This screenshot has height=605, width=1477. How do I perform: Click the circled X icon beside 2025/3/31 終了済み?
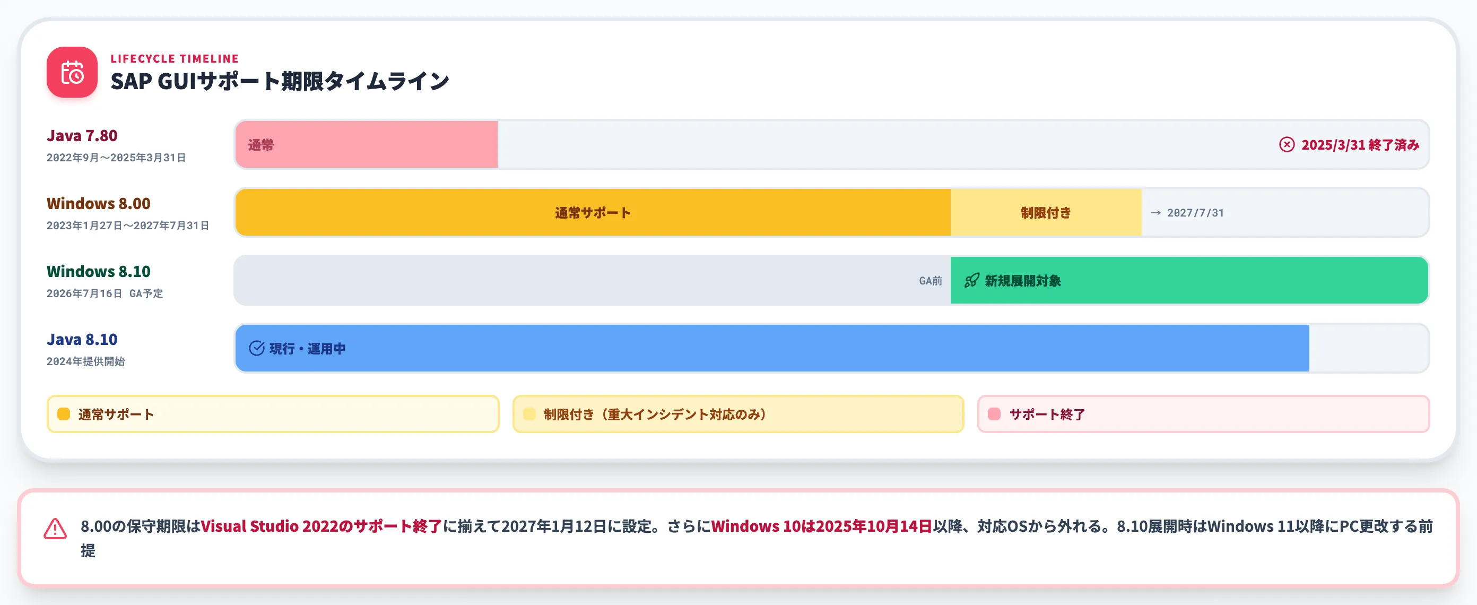point(1287,144)
